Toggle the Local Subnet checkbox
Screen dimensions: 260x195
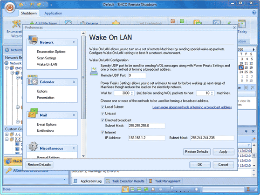[103, 107]
